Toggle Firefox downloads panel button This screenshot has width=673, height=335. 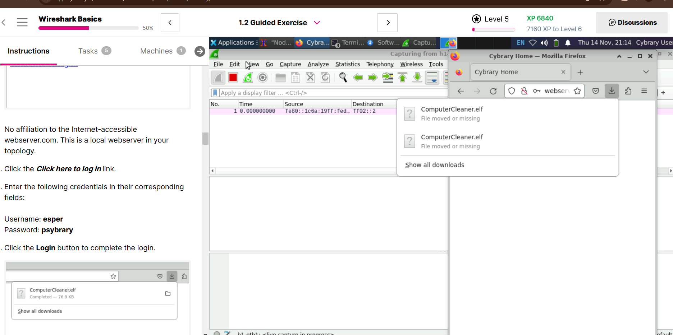click(x=612, y=91)
